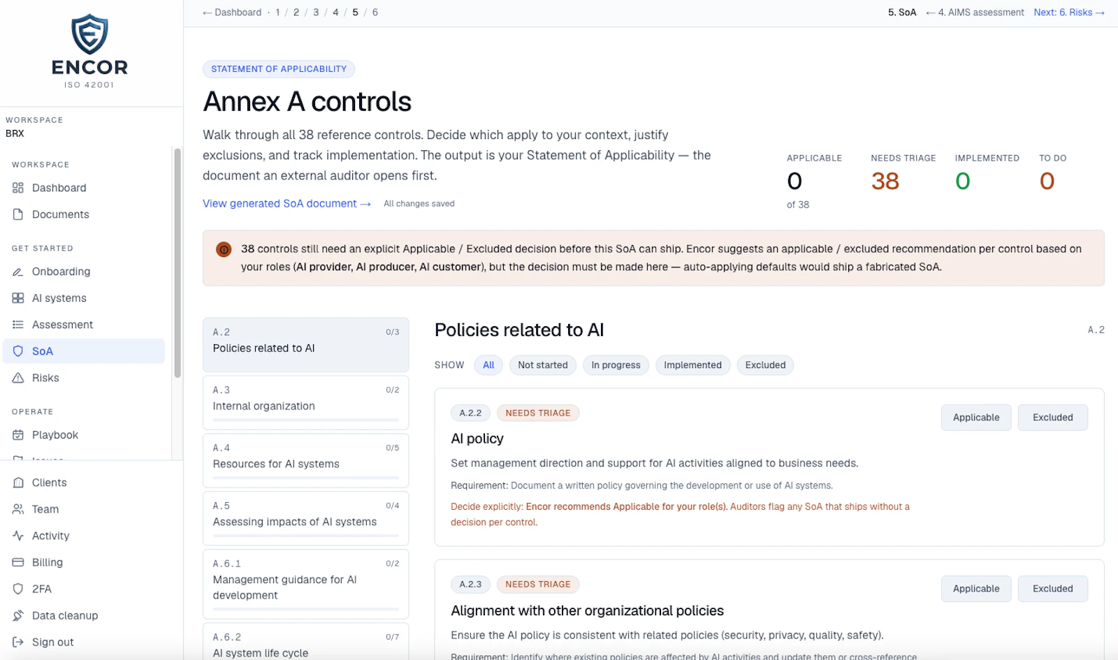Show All controls filter
Screen dimensions: 1118x660
(488, 365)
